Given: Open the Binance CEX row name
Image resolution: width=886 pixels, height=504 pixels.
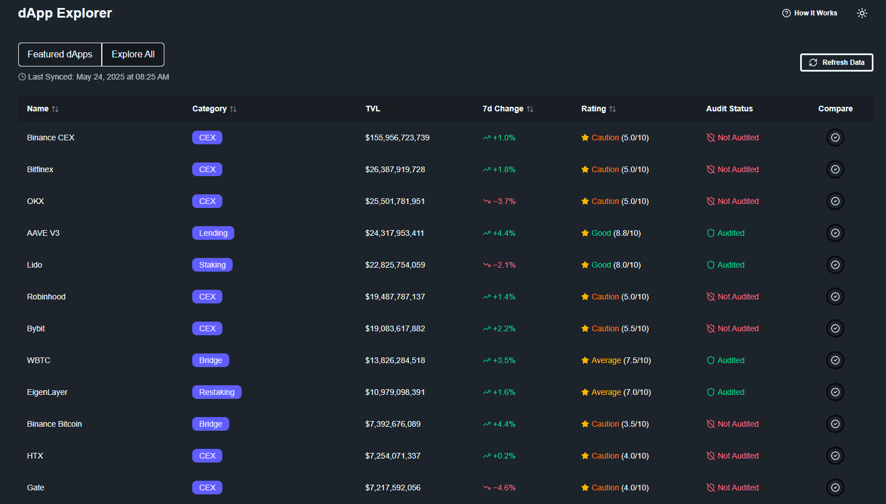Looking at the screenshot, I should [51, 138].
